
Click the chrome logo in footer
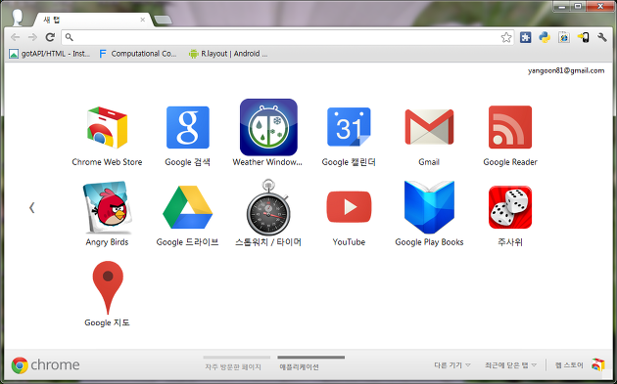coord(45,365)
